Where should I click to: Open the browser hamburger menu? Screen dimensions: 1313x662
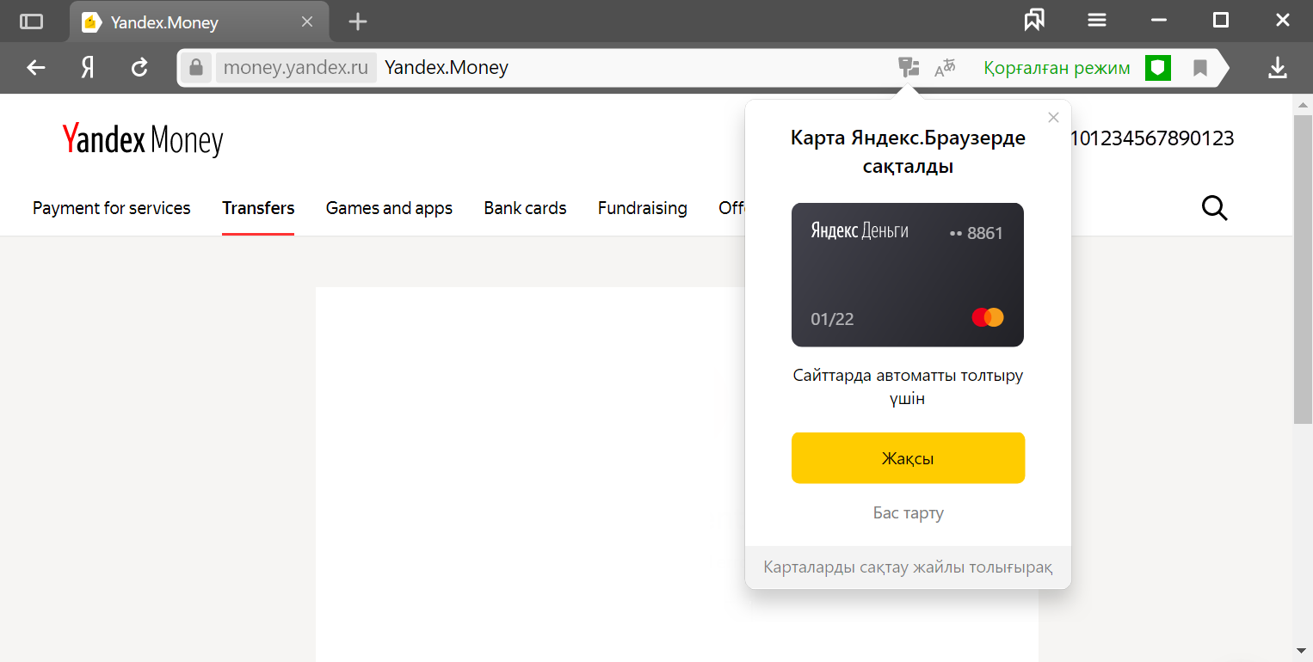(1097, 21)
